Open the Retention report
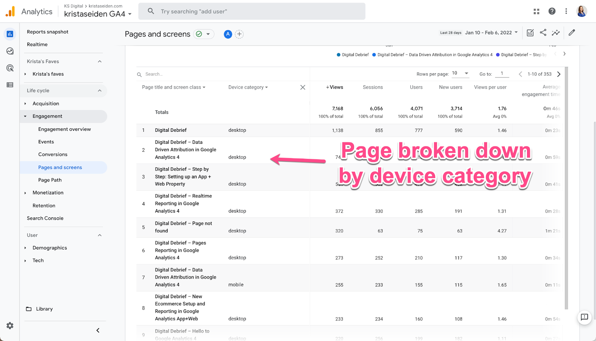This screenshot has height=341, width=596. [x=44, y=205]
